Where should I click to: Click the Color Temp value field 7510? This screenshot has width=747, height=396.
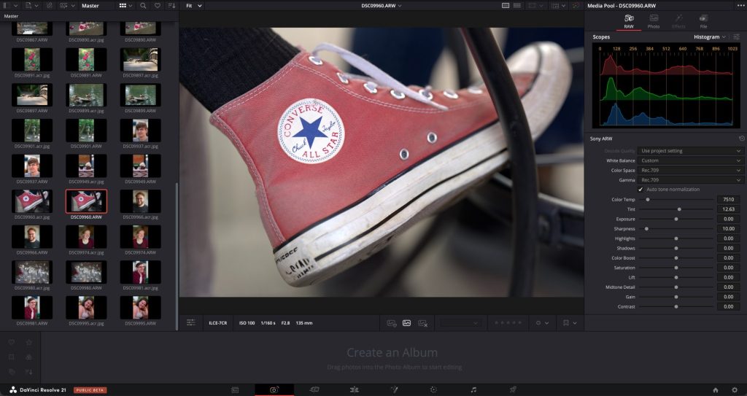pos(727,199)
